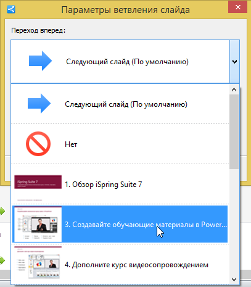Collapse the Переход вперед dropdown arrow
251x287 pixels.
pyautogui.click(x=234, y=62)
